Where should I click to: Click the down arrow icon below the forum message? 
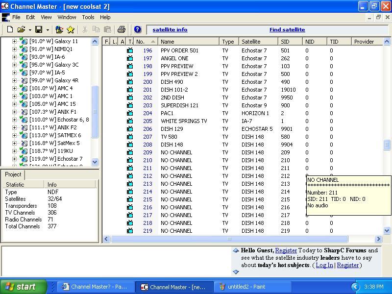[236, 272]
